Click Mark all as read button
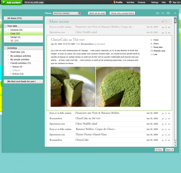Screen dimensions: 181x173 coord(97,13)
